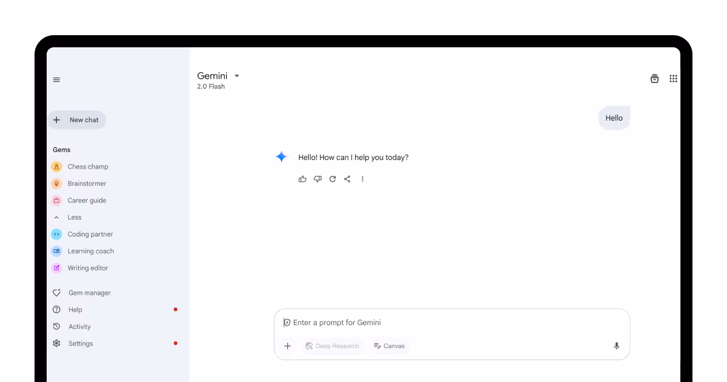The height and width of the screenshot is (382, 727).
Task: Click the Brainstormer gem icon
Action: pos(56,183)
